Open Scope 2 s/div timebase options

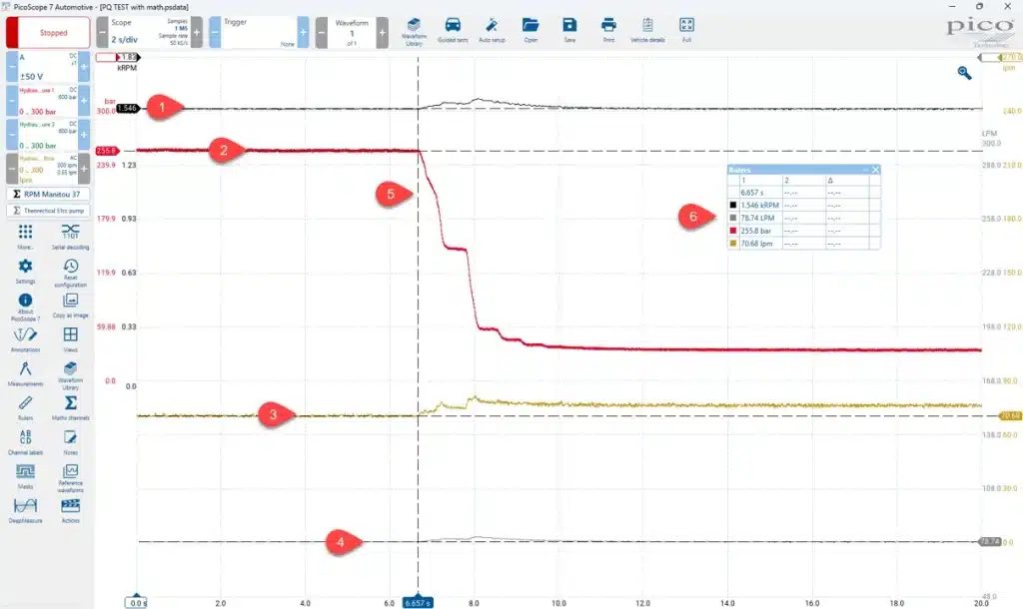pos(150,32)
